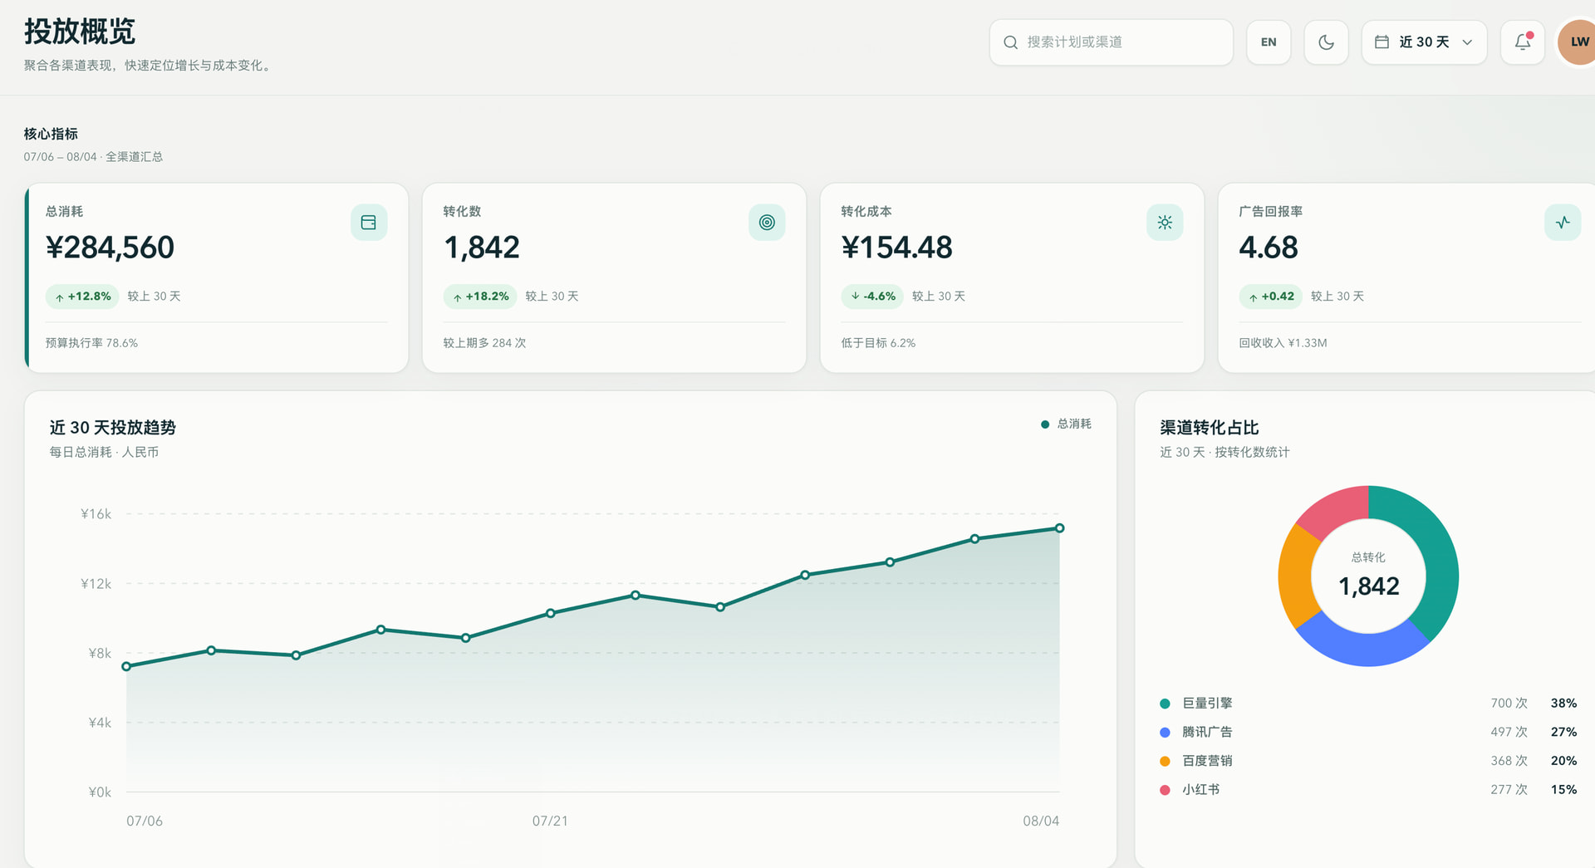The width and height of the screenshot is (1595, 868).
Task: Click the 总转化 donut center label
Action: (1368, 557)
